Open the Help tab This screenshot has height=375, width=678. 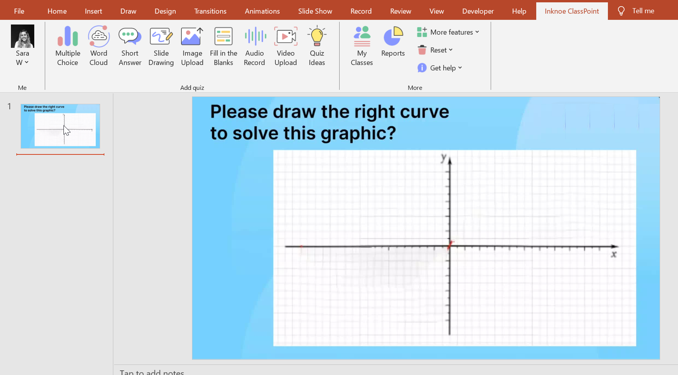point(519,11)
